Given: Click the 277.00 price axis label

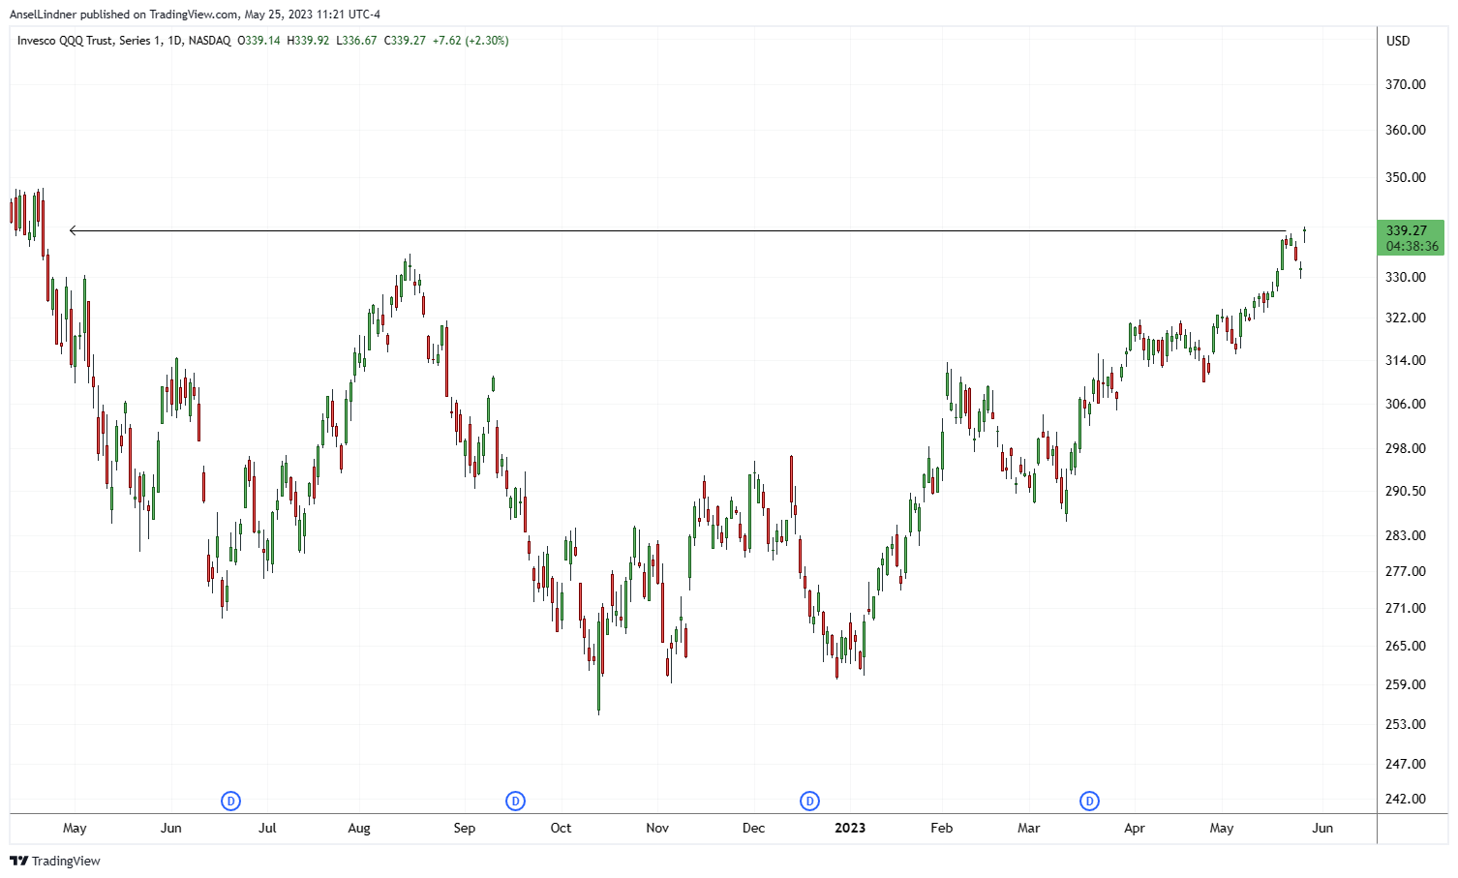Looking at the screenshot, I should click(1406, 571).
